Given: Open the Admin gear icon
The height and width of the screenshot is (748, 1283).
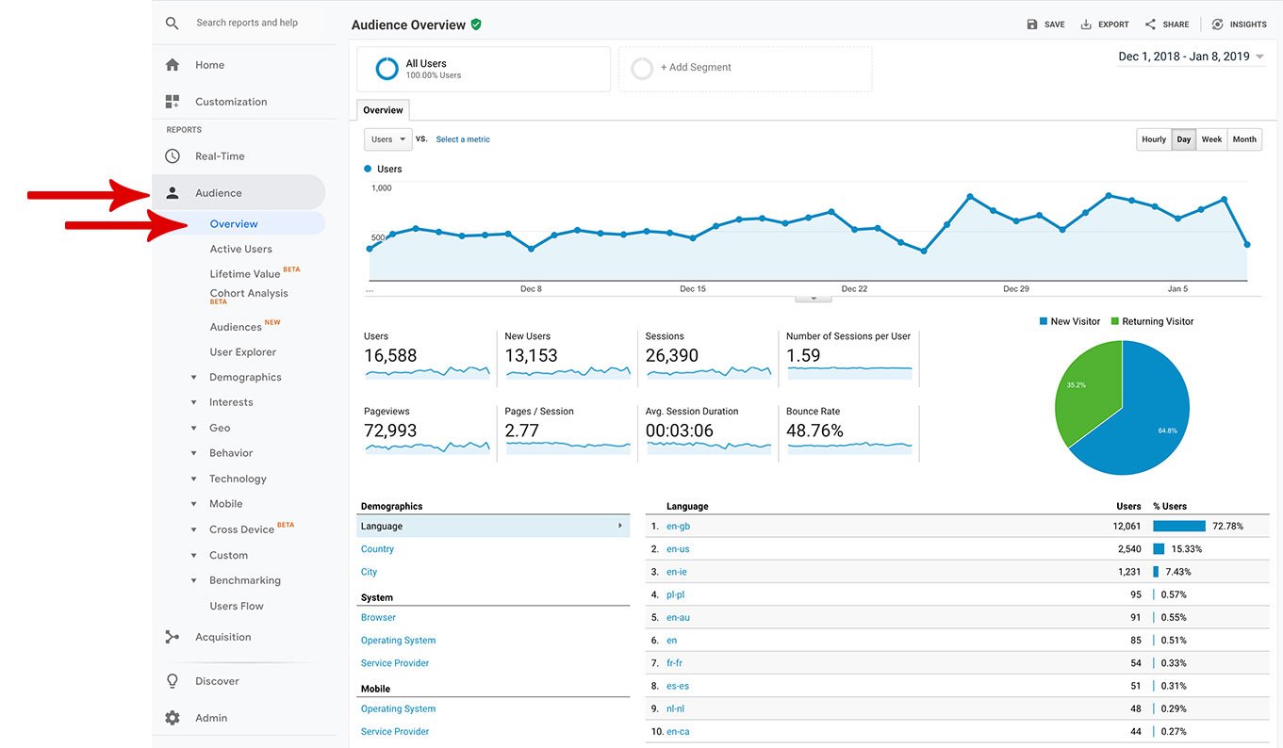Looking at the screenshot, I should [x=172, y=718].
